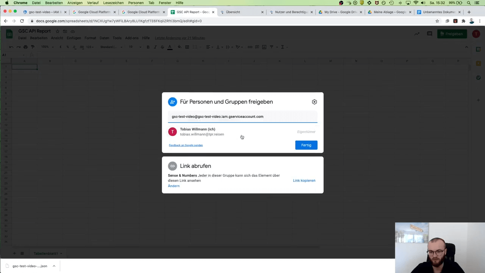This screenshot has width=485, height=273.
Task: Click the borders icon in toolbar
Action: [187, 47]
